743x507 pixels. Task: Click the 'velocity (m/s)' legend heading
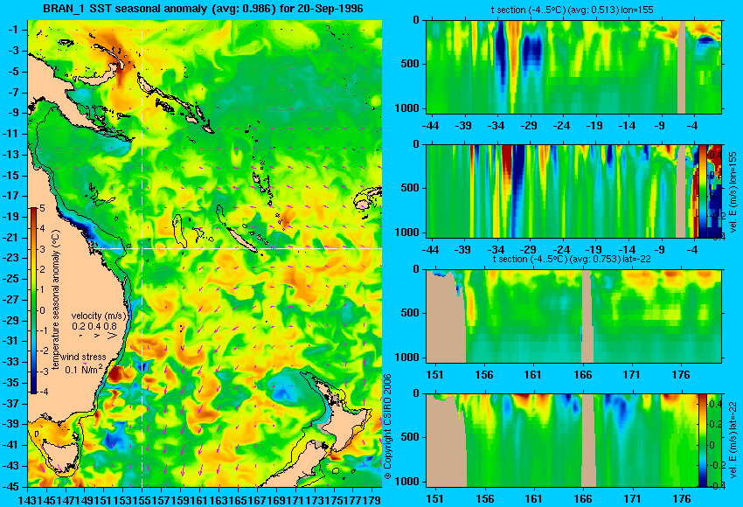(99, 316)
